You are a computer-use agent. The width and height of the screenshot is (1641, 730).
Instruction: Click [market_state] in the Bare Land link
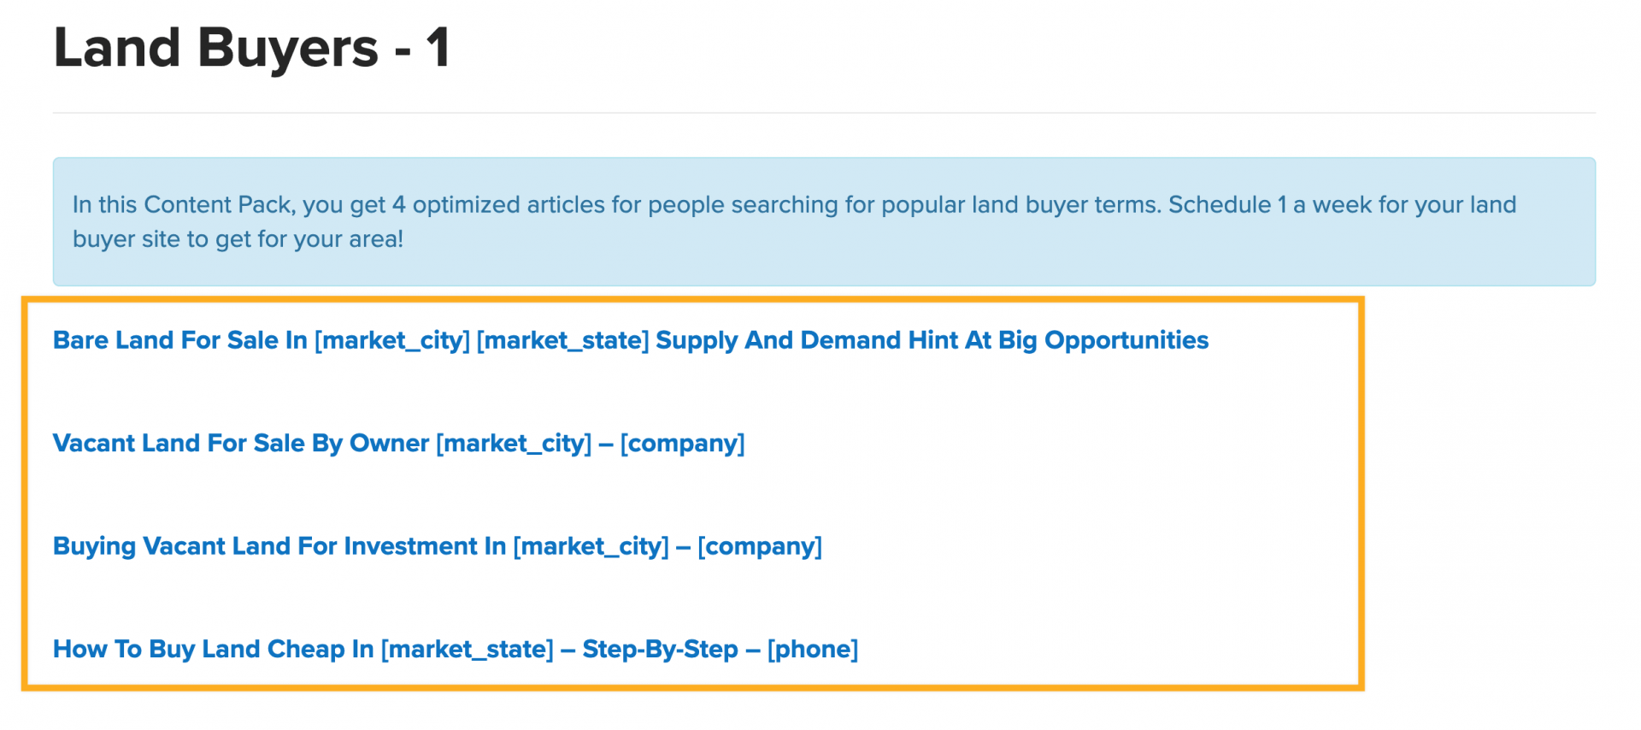[562, 340]
